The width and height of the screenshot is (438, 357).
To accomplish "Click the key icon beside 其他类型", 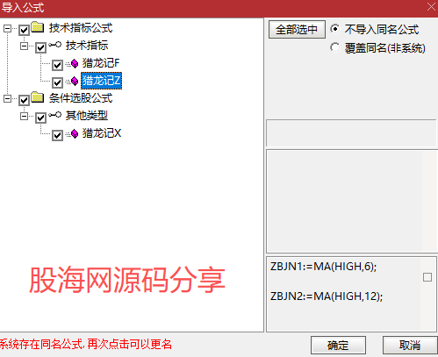I will pos(55,115).
